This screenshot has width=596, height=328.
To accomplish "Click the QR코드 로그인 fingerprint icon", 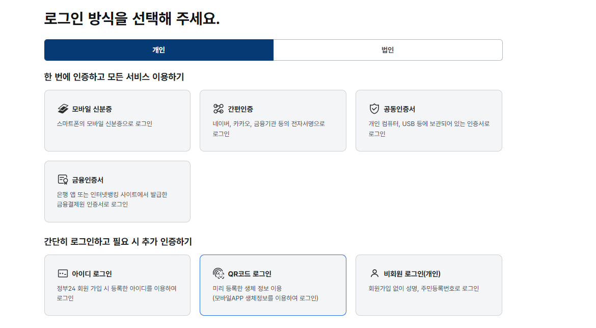I will pyautogui.click(x=219, y=273).
